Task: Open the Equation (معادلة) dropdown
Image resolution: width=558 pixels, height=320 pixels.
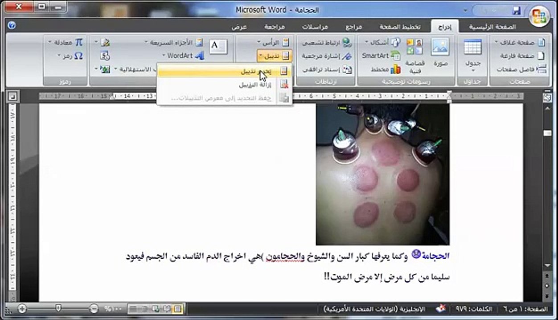Action: [x=66, y=42]
